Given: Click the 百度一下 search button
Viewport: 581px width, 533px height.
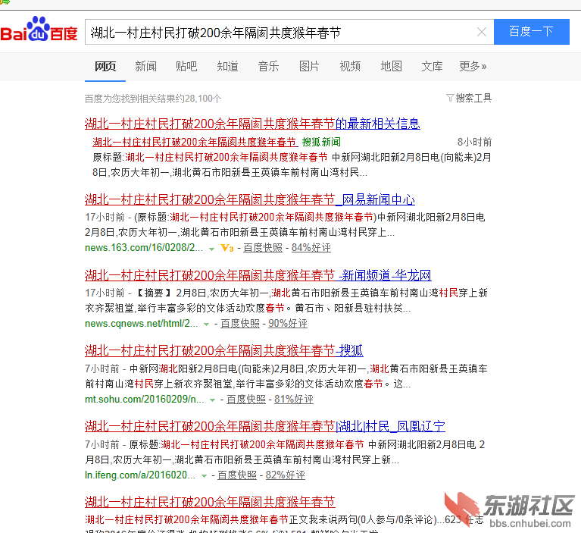Looking at the screenshot, I should click(x=531, y=32).
